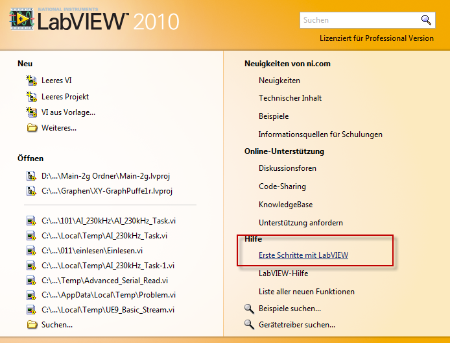Click the Suchen folder icon under Öffnen
Screen dimensions: 450x343
point(32,325)
